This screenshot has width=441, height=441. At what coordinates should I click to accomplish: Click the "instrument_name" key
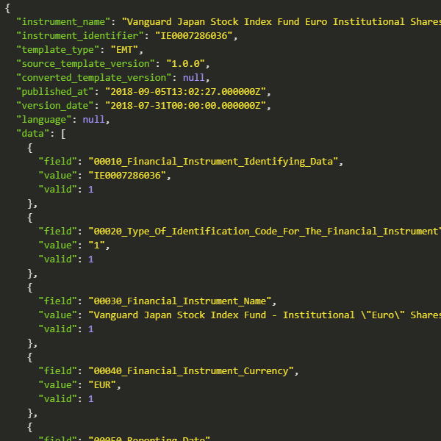pos(63,21)
